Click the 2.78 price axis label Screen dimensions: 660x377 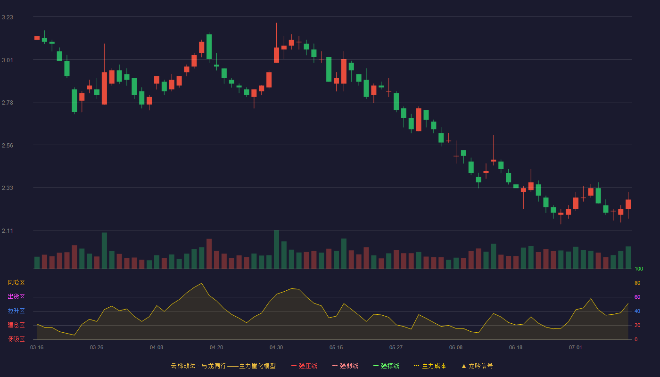click(x=7, y=103)
